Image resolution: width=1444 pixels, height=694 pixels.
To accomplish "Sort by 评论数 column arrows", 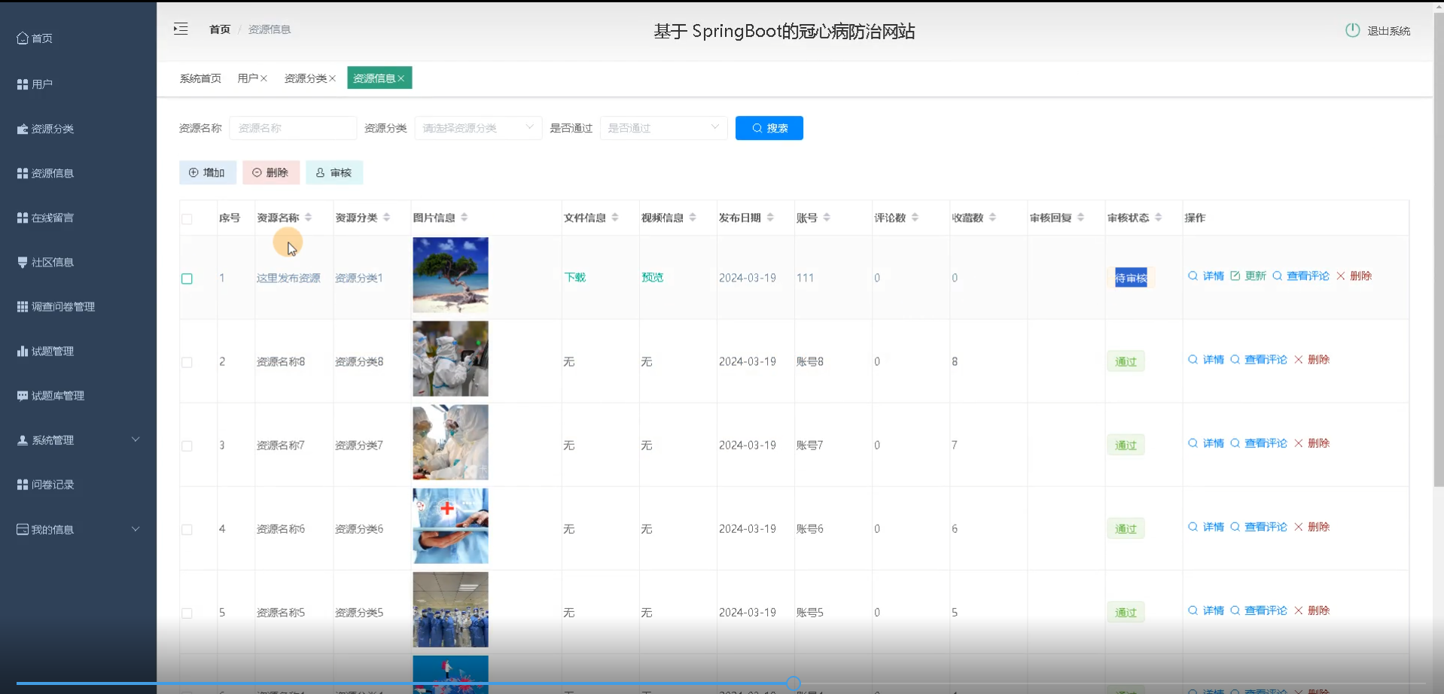I will point(915,218).
